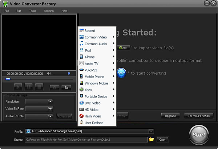Select the Portable Device menu entry
This screenshot has width=218, height=149.
[97, 96]
